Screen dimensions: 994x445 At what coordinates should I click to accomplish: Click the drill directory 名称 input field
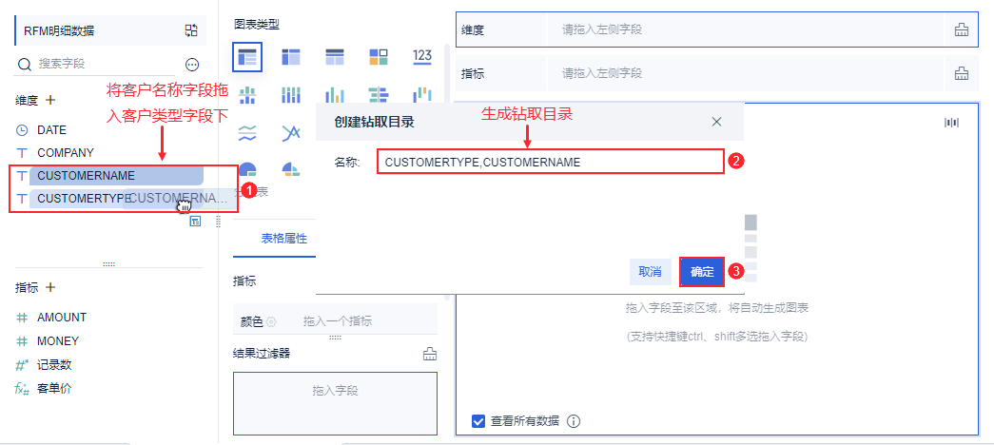tap(550, 163)
